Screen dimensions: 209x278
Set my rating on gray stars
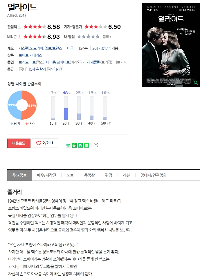(x=89, y=37)
